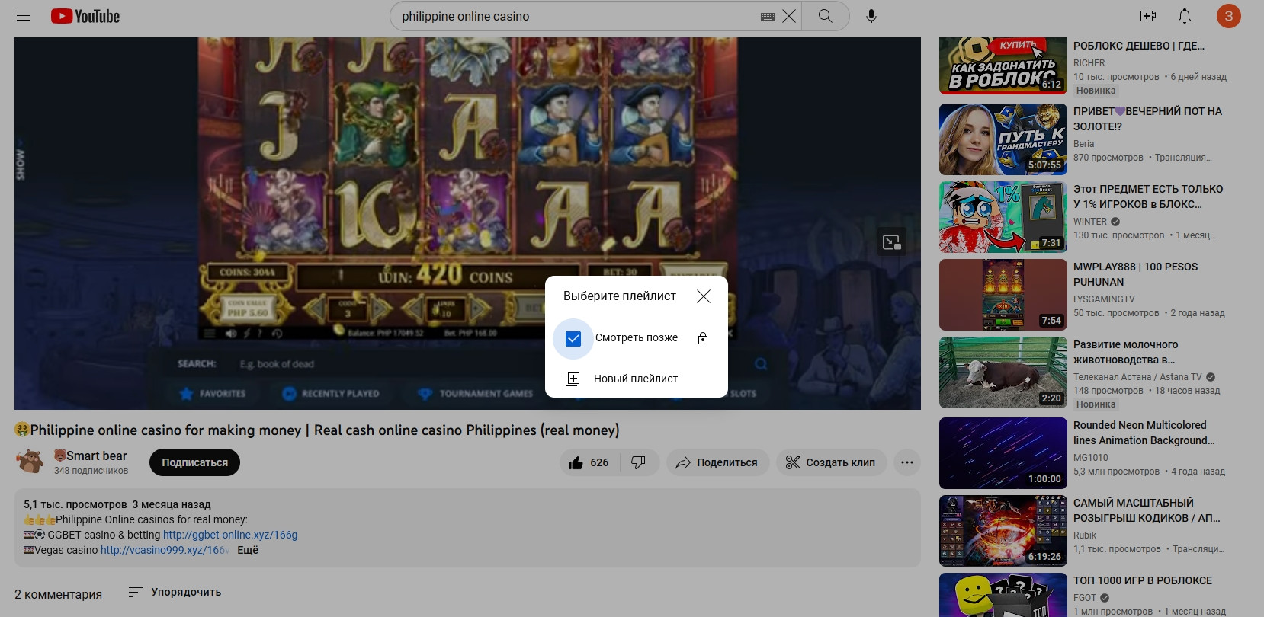Open account avatar menu
The width and height of the screenshot is (1264, 617).
(1228, 16)
